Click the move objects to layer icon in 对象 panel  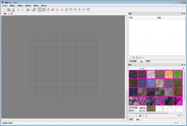pyautogui.click(x=140, y=57)
